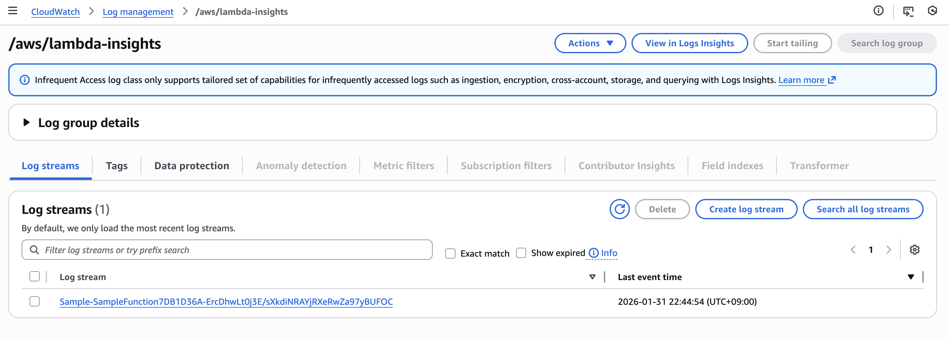Click the filter log streams search field
Screen dimensions: 949x339
pos(226,250)
